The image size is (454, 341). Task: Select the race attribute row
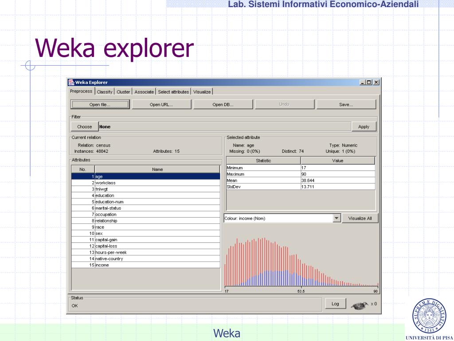coord(145,227)
